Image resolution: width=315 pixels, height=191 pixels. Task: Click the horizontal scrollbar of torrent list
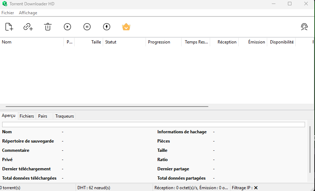[x=107, y=106]
